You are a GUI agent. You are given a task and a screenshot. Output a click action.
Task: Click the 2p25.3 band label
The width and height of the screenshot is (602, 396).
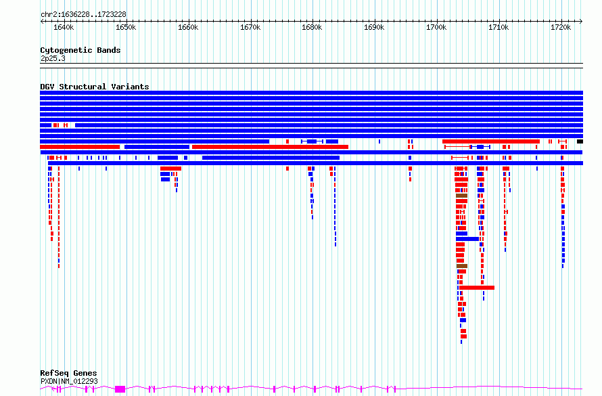tap(53, 58)
